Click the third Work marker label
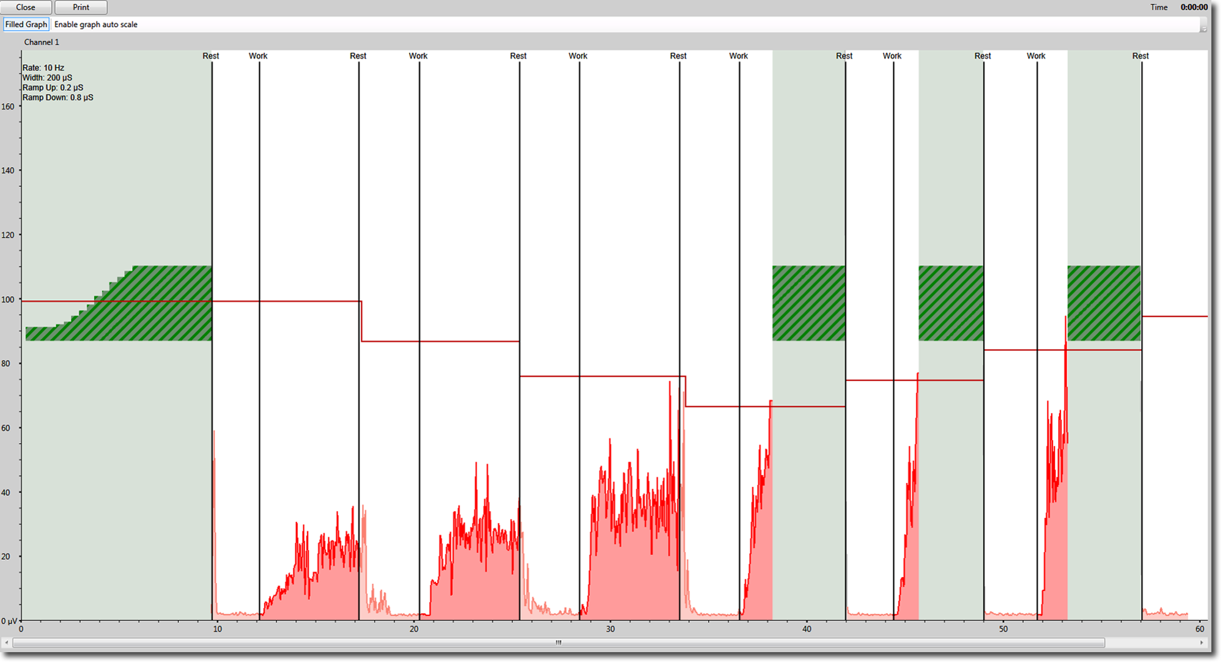Screen dimensions: 1223x665 (x=578, y=56)
